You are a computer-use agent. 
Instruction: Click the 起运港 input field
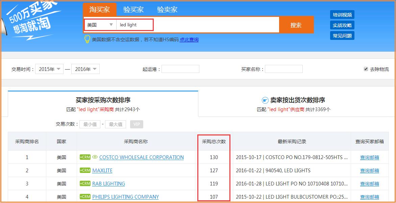180,69
